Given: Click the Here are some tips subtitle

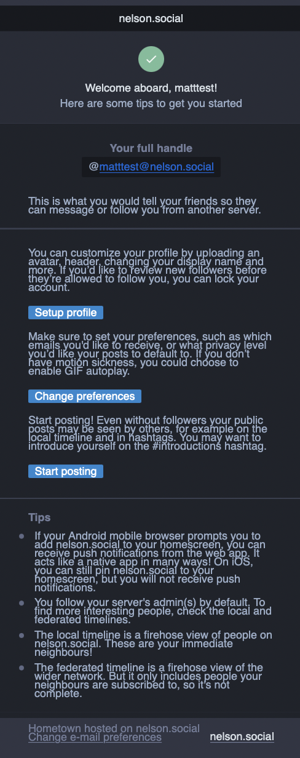Looking at the screenshot, I should click(x=151, y=103).
